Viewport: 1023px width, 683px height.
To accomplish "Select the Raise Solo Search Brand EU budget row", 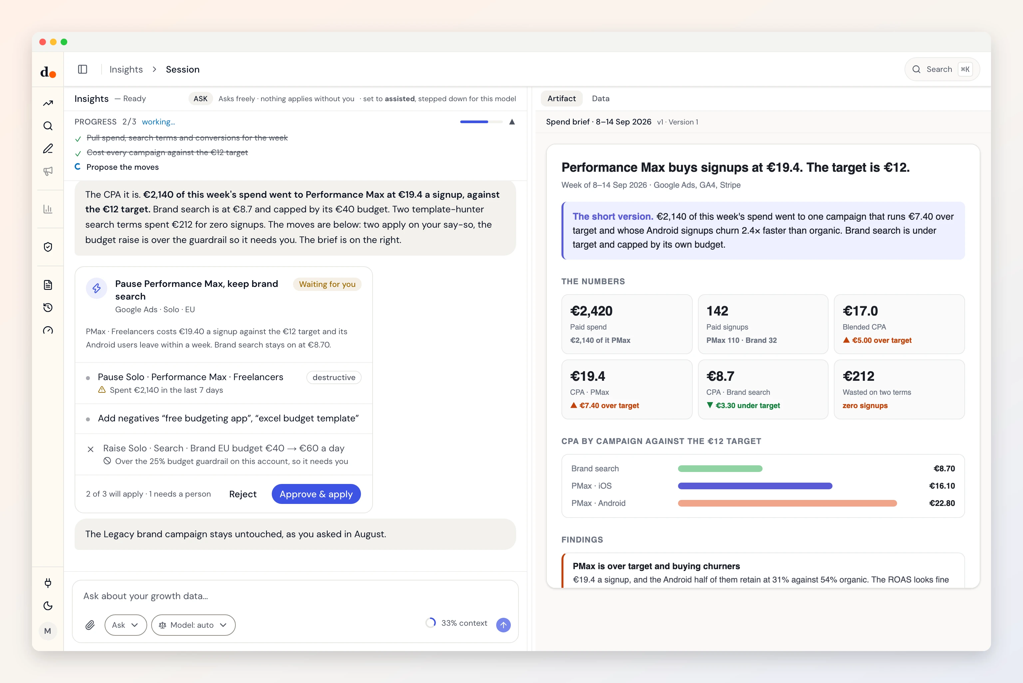I will tap(223, 454).
